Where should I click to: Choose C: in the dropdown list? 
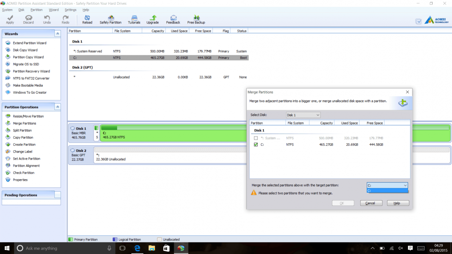click(387, 191)
